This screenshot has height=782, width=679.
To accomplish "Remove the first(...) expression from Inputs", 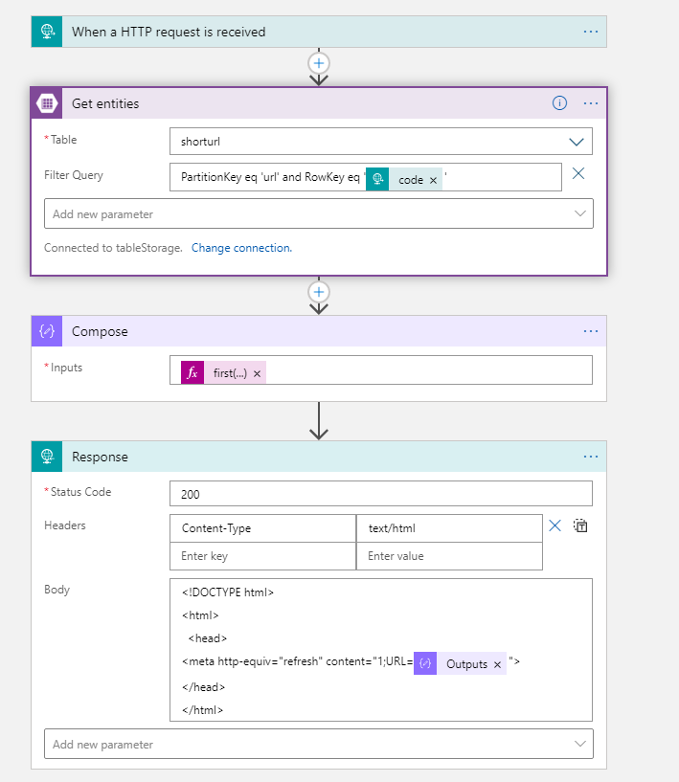I will (x=257, y=373).
